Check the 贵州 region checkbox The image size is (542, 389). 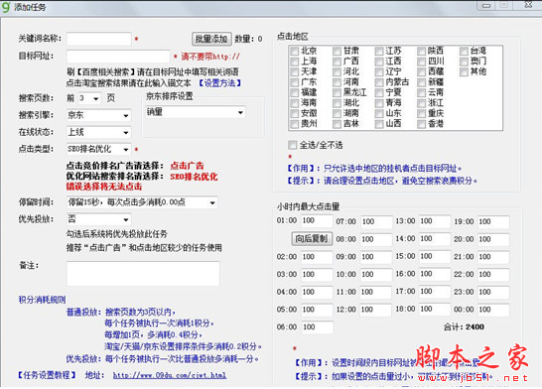point(295,124)
